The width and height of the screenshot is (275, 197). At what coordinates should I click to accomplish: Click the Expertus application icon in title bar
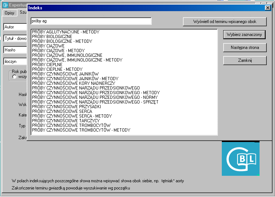tap(5, 5)
